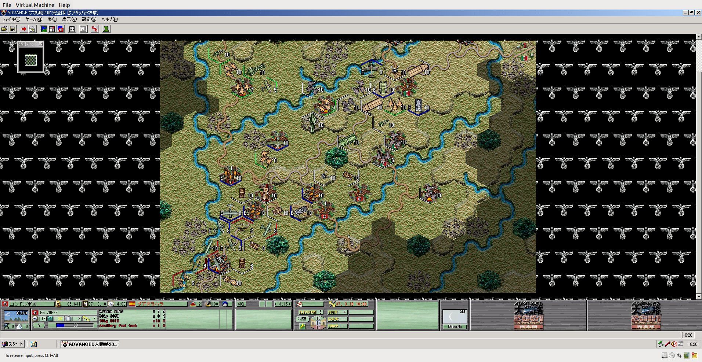Click the blue and red flags toolbar icon
Image resolution: width=702 pixels, height=362 pixels.
coord(61,29)
